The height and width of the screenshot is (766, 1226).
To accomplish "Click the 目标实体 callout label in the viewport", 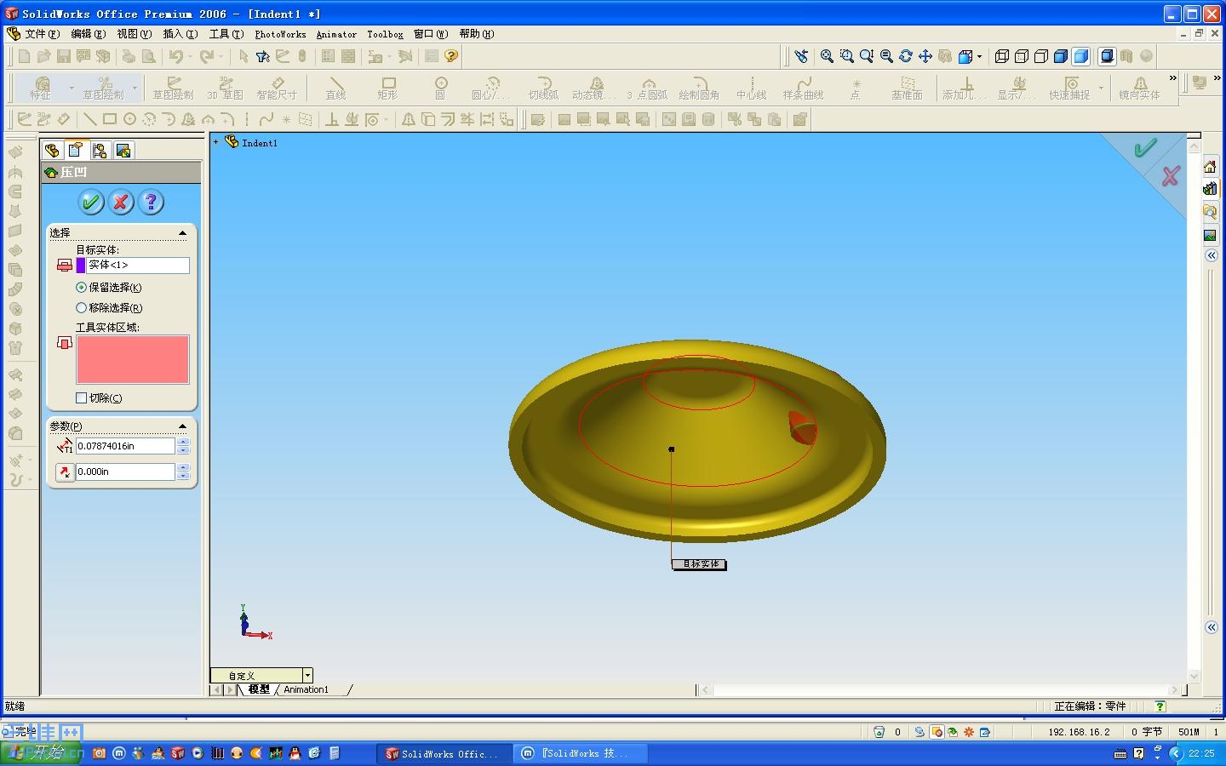I will [x=699, y=563].
